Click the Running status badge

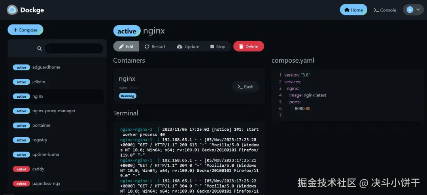(x=127, y=96)
